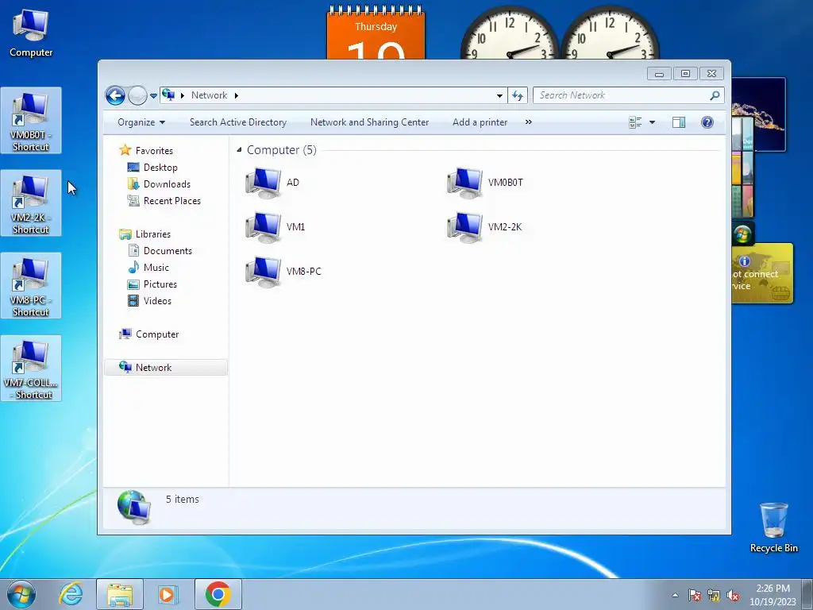Collapse the Computer (5) group
This screenshot has height=610, width=813.
239,150
